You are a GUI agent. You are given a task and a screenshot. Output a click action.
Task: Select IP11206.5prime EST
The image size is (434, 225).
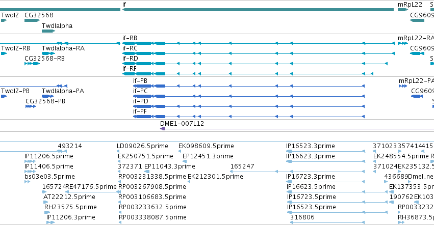pos(30,161)
